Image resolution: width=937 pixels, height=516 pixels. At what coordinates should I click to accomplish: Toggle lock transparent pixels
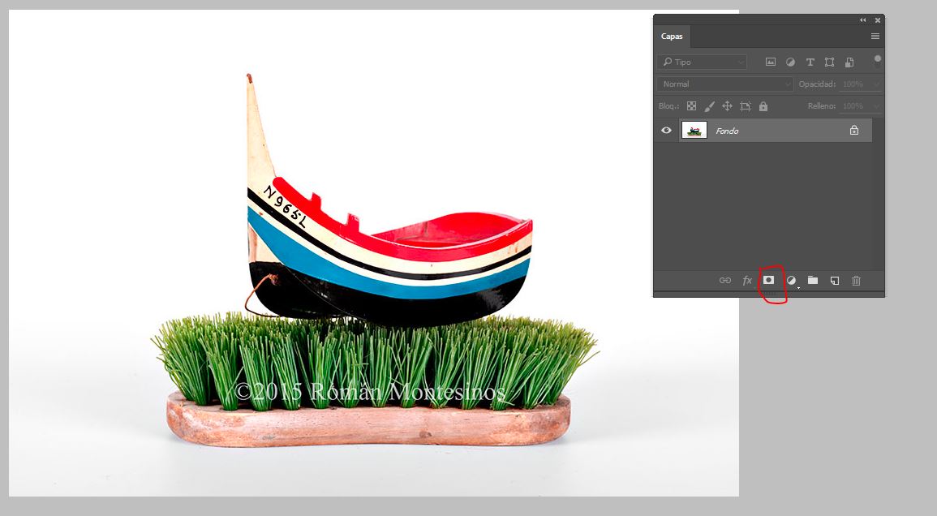coord(691,106)
